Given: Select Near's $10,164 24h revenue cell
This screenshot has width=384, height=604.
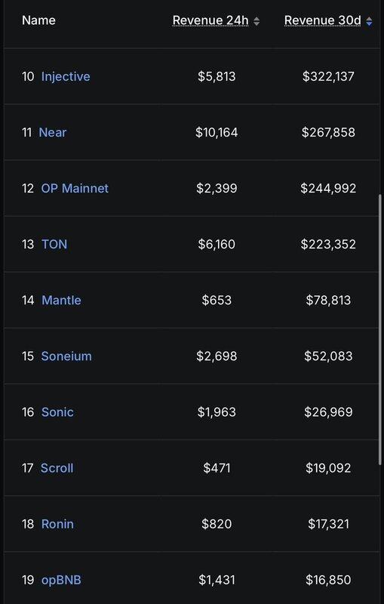Looking at the screenshot, I should click(217, 132).
